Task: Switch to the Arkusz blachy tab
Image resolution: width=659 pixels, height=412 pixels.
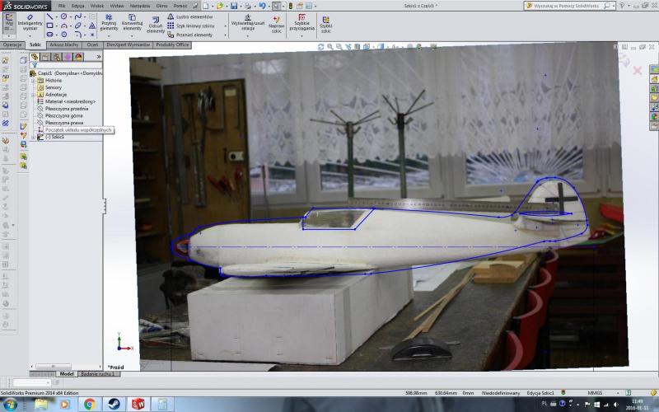Action: click(64, 45)
